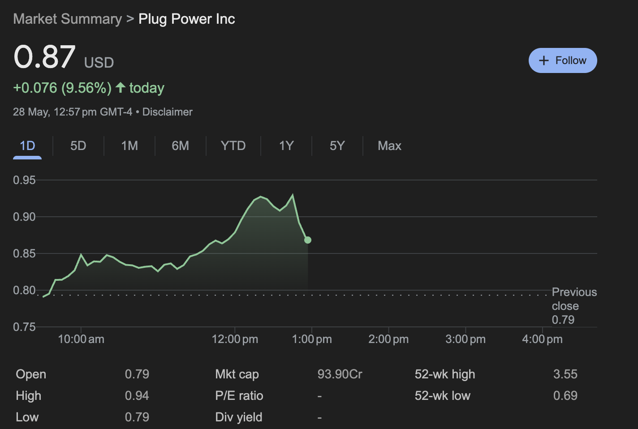Viewport: 638px width, 429px height.
Task: Click the Plug Power Inc title
Action: [187, 19]
